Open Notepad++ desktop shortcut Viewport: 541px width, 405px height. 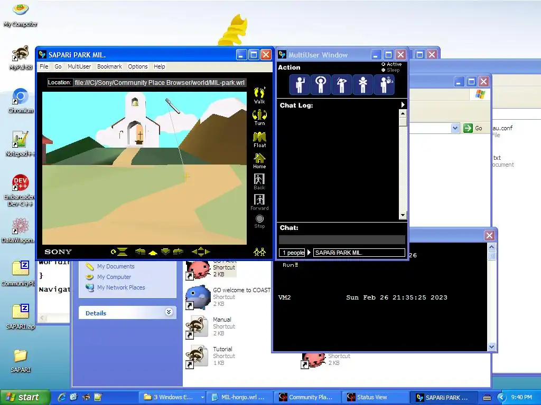pos(21,144)
